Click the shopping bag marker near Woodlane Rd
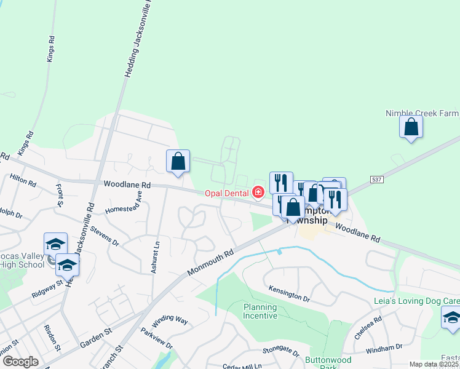Image resolution: width=460 pixels, height=369 pixels. point(178,162)
